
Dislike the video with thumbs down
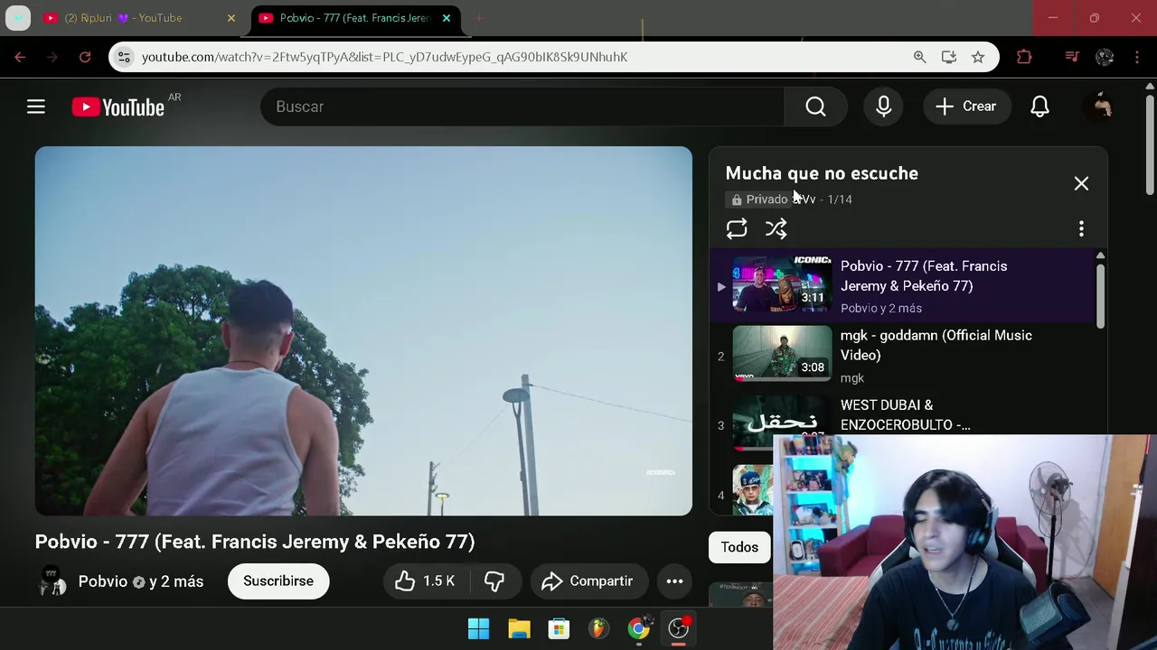(x=494, y=581)
